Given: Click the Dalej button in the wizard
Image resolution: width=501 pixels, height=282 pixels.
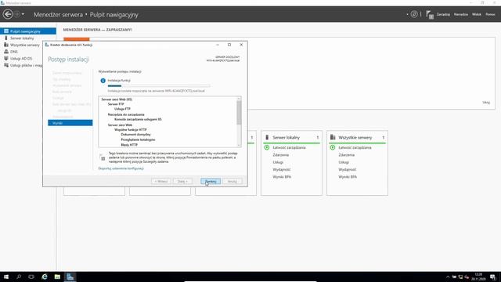Looking at the screenshot, I should pyautogui.click(x=182, y=181).
